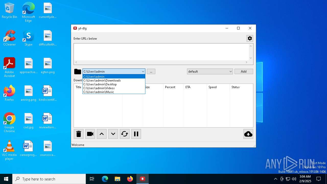Select the careerprog Word document icon

[28, 148]
